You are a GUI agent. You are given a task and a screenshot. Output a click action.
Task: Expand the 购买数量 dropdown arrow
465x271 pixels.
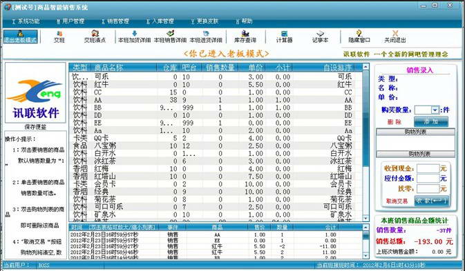[435, 110]
